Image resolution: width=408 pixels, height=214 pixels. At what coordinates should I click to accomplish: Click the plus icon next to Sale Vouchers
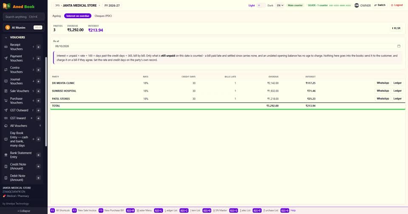pos(39,91)
